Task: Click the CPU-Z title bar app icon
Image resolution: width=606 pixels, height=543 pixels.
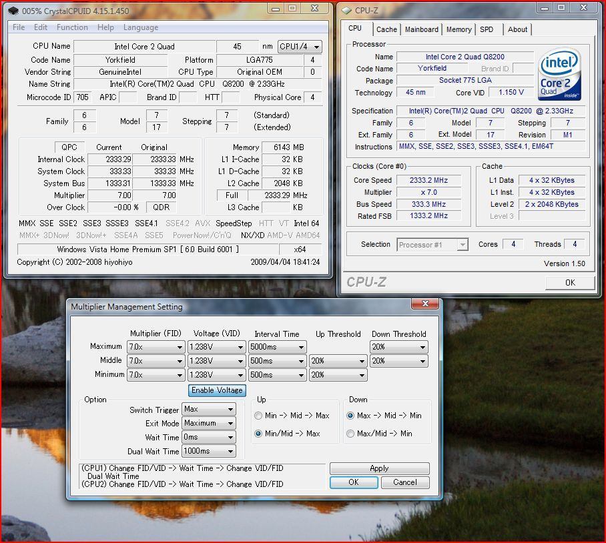Action: [346, 11]
